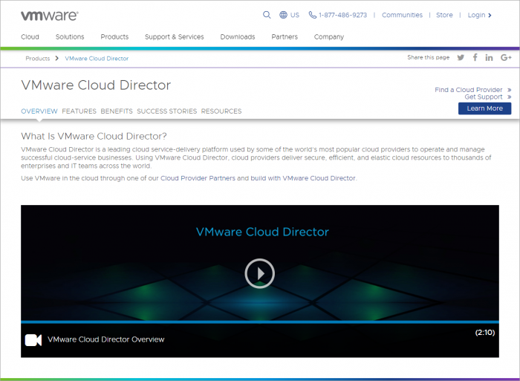The height and width of the screenshot is (381, 520).
Task: Click arrows beside Get Support
Action: tap(510, 97)
